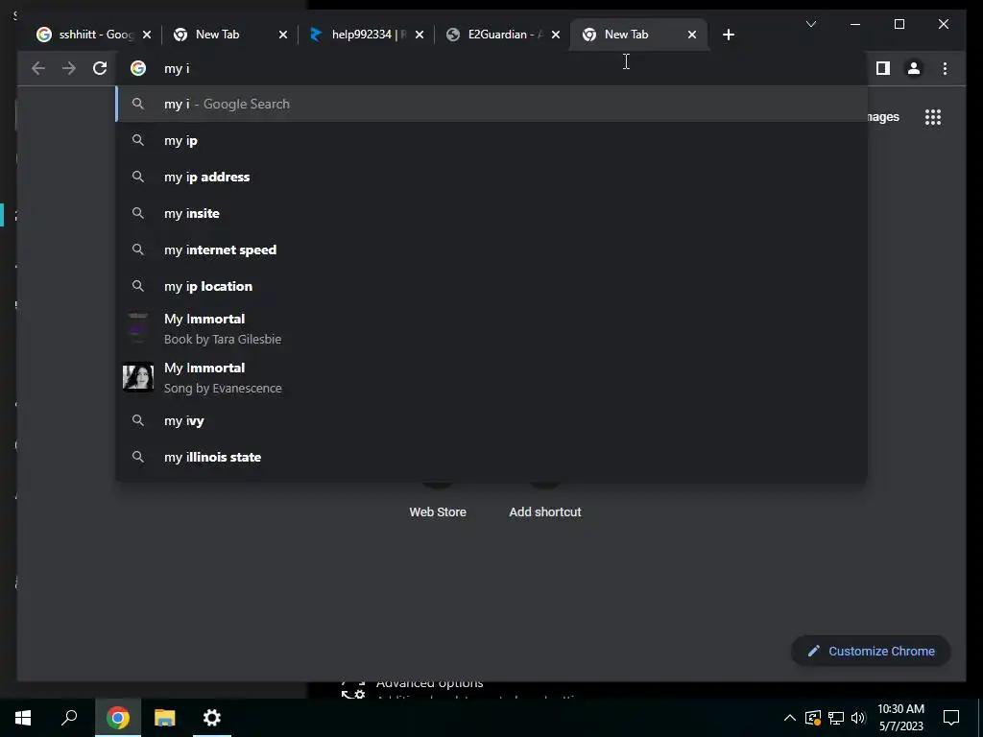Choose My Immortal song by Evanescence
983x737 pixels.
coord(491,377)
